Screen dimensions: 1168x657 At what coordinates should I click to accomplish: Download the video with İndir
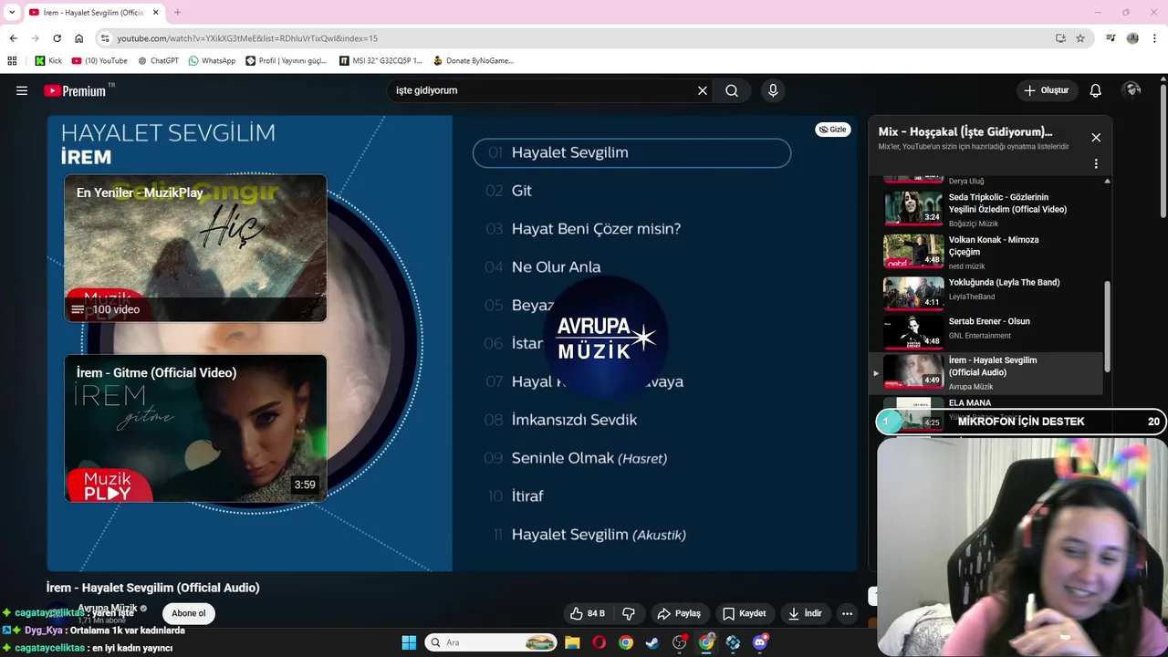805,613
